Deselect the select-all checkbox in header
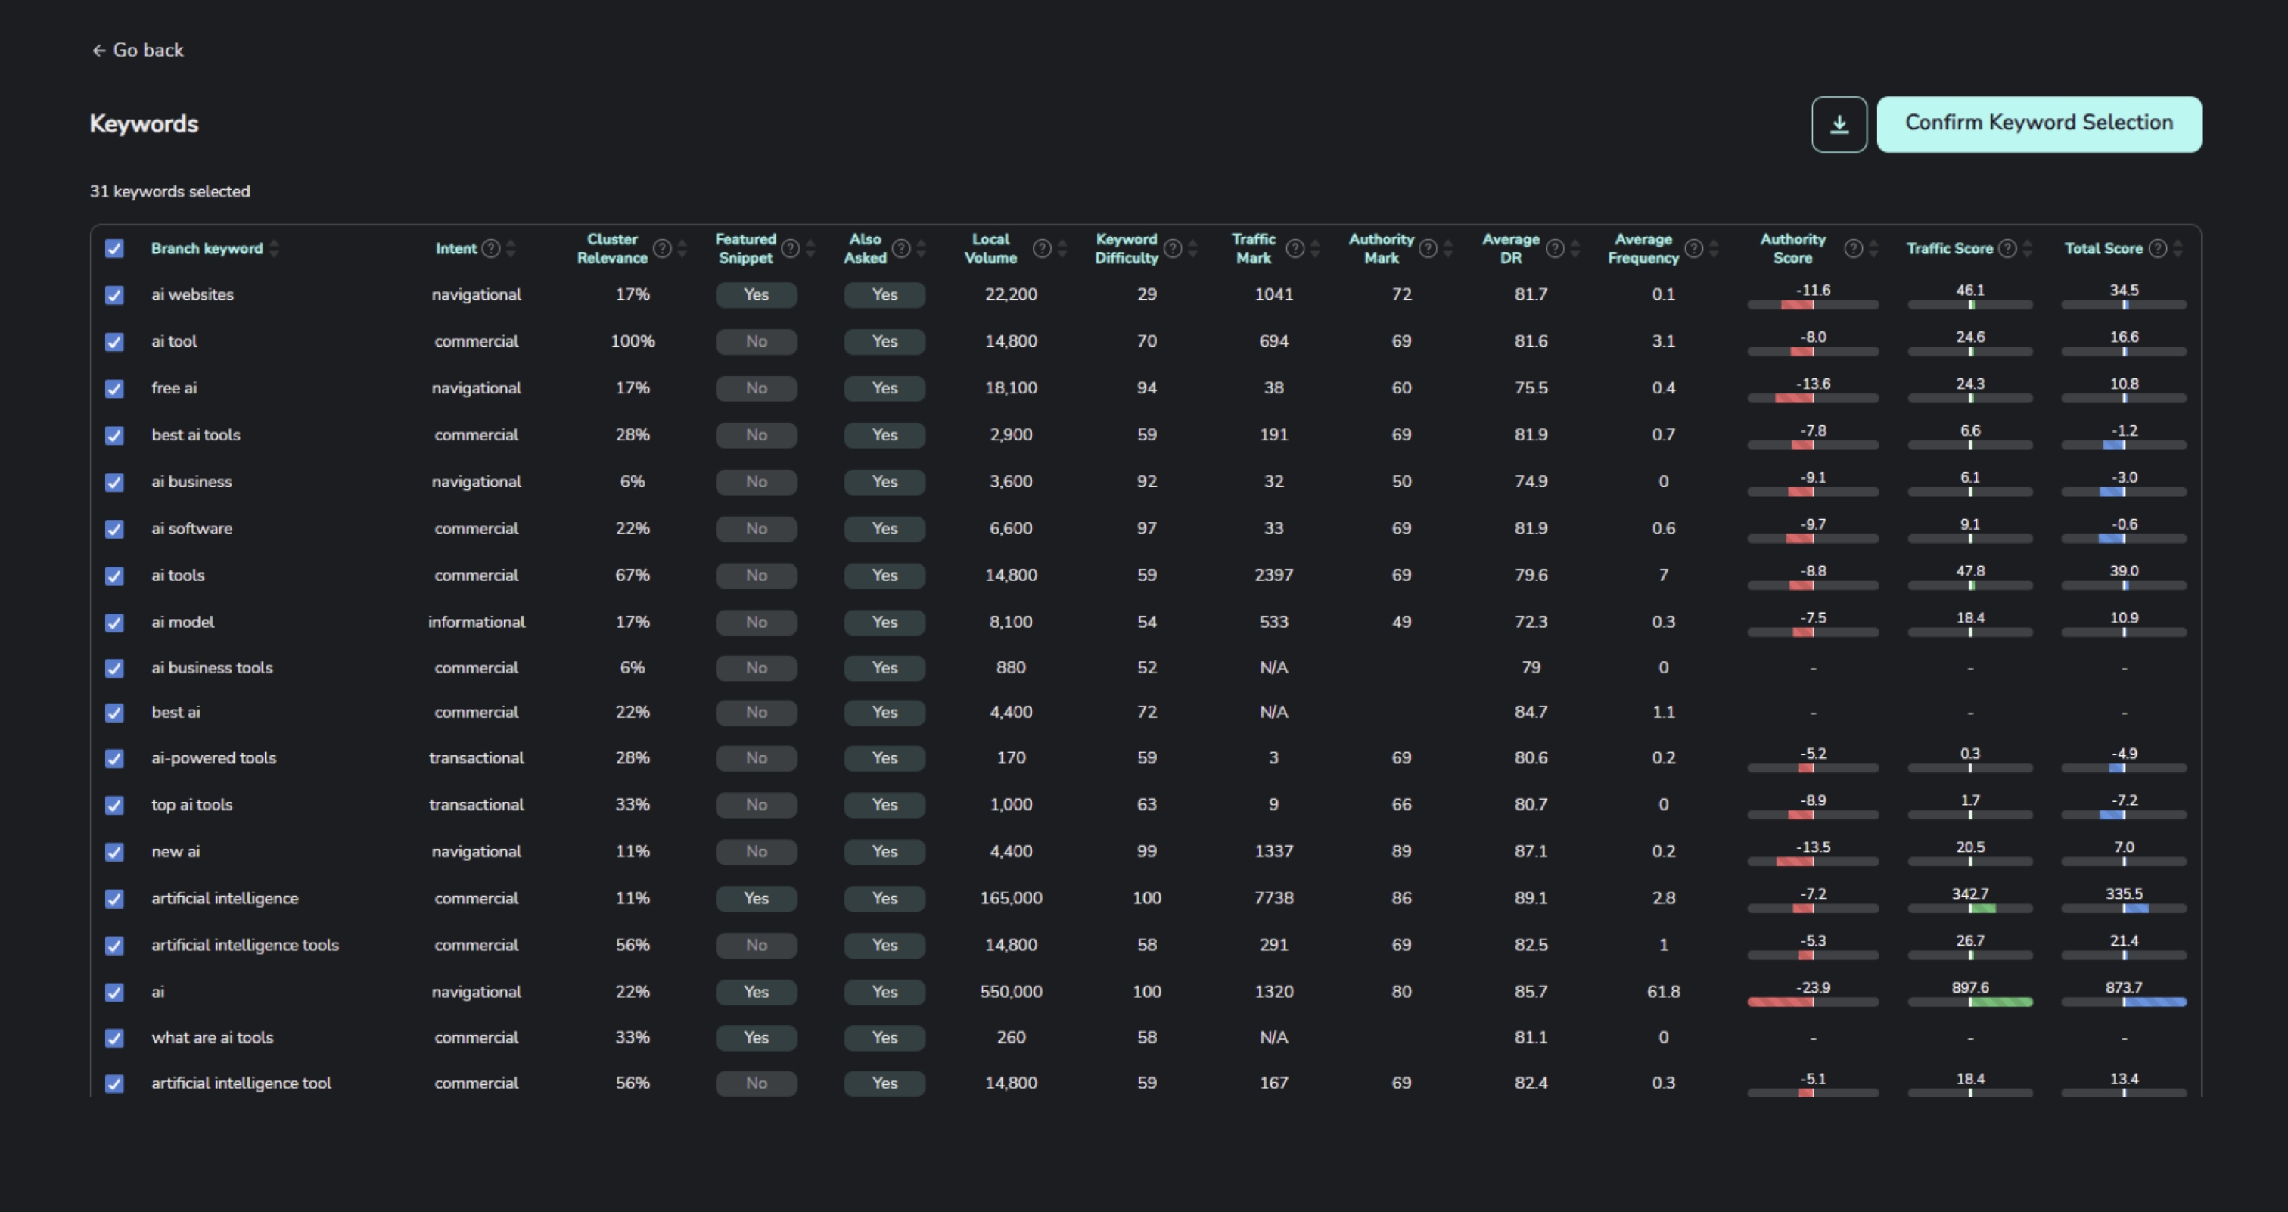 pos(114,249)
